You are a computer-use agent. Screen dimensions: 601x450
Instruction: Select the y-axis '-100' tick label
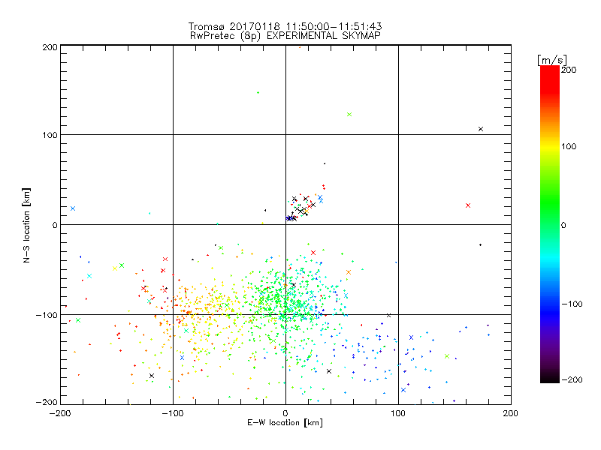[x=47, y=315]
